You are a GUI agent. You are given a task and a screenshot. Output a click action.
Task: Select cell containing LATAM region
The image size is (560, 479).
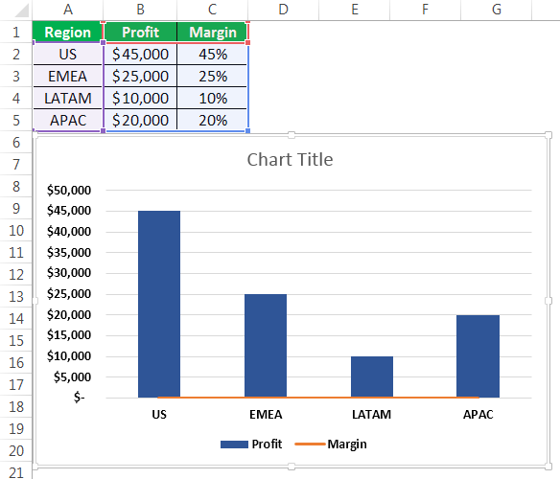point(68,98)
